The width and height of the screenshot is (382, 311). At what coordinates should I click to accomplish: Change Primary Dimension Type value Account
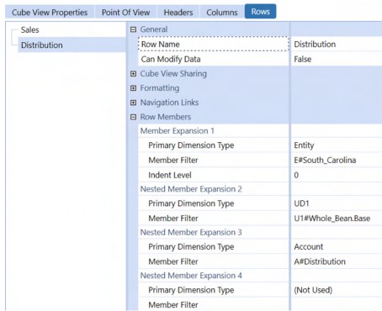337,246
